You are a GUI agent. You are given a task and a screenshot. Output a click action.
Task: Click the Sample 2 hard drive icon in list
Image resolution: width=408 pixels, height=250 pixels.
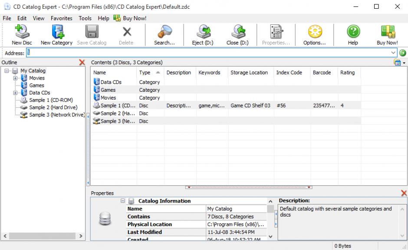click(x=96, y=113)
